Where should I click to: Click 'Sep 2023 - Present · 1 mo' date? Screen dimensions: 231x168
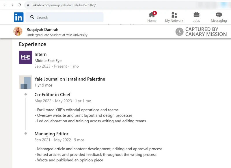[x=57, y=66]
